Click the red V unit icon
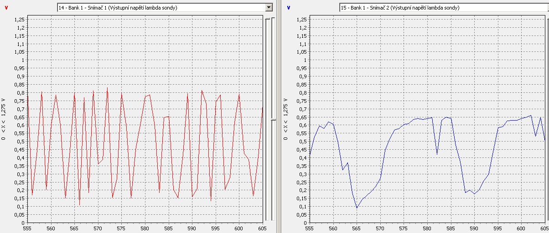Image resolution: width=549 pixels, height=233 pixels. pos(5,7)
